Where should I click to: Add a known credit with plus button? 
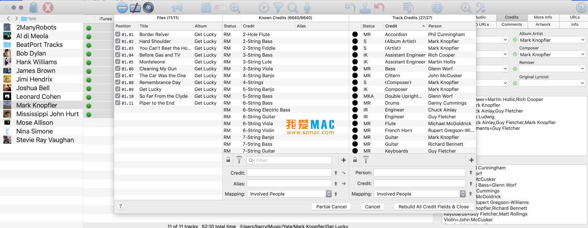(x=343, y=160)
